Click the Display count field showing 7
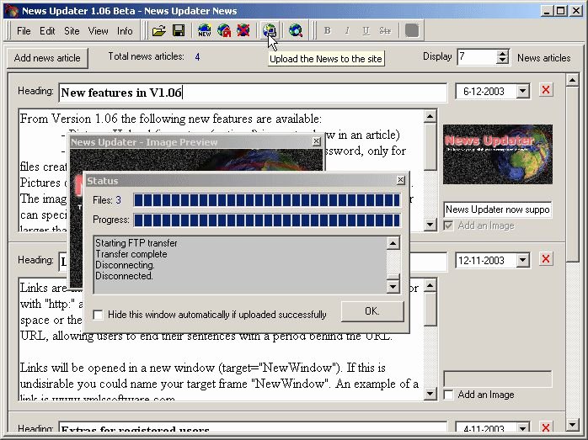588x440 pixels. pos(477,57)
